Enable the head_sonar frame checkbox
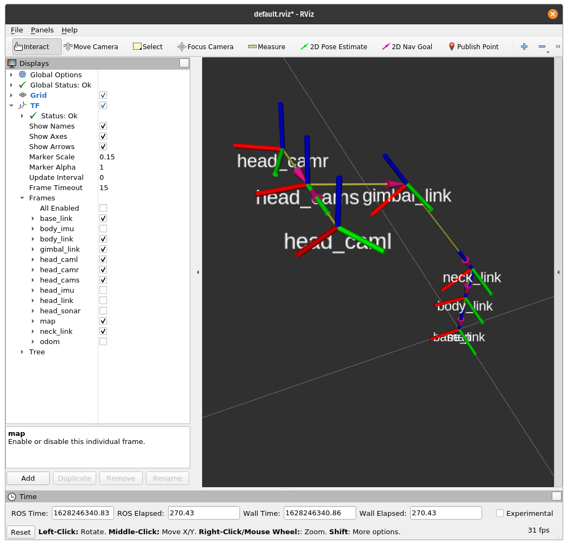Screen dimensions: 568x545 103,311
